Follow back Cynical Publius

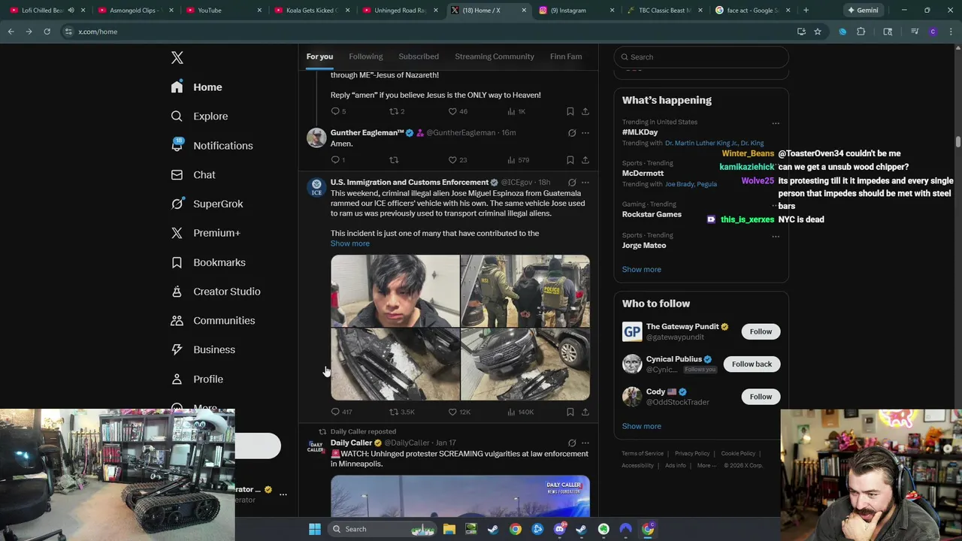(x=752, y=364)
